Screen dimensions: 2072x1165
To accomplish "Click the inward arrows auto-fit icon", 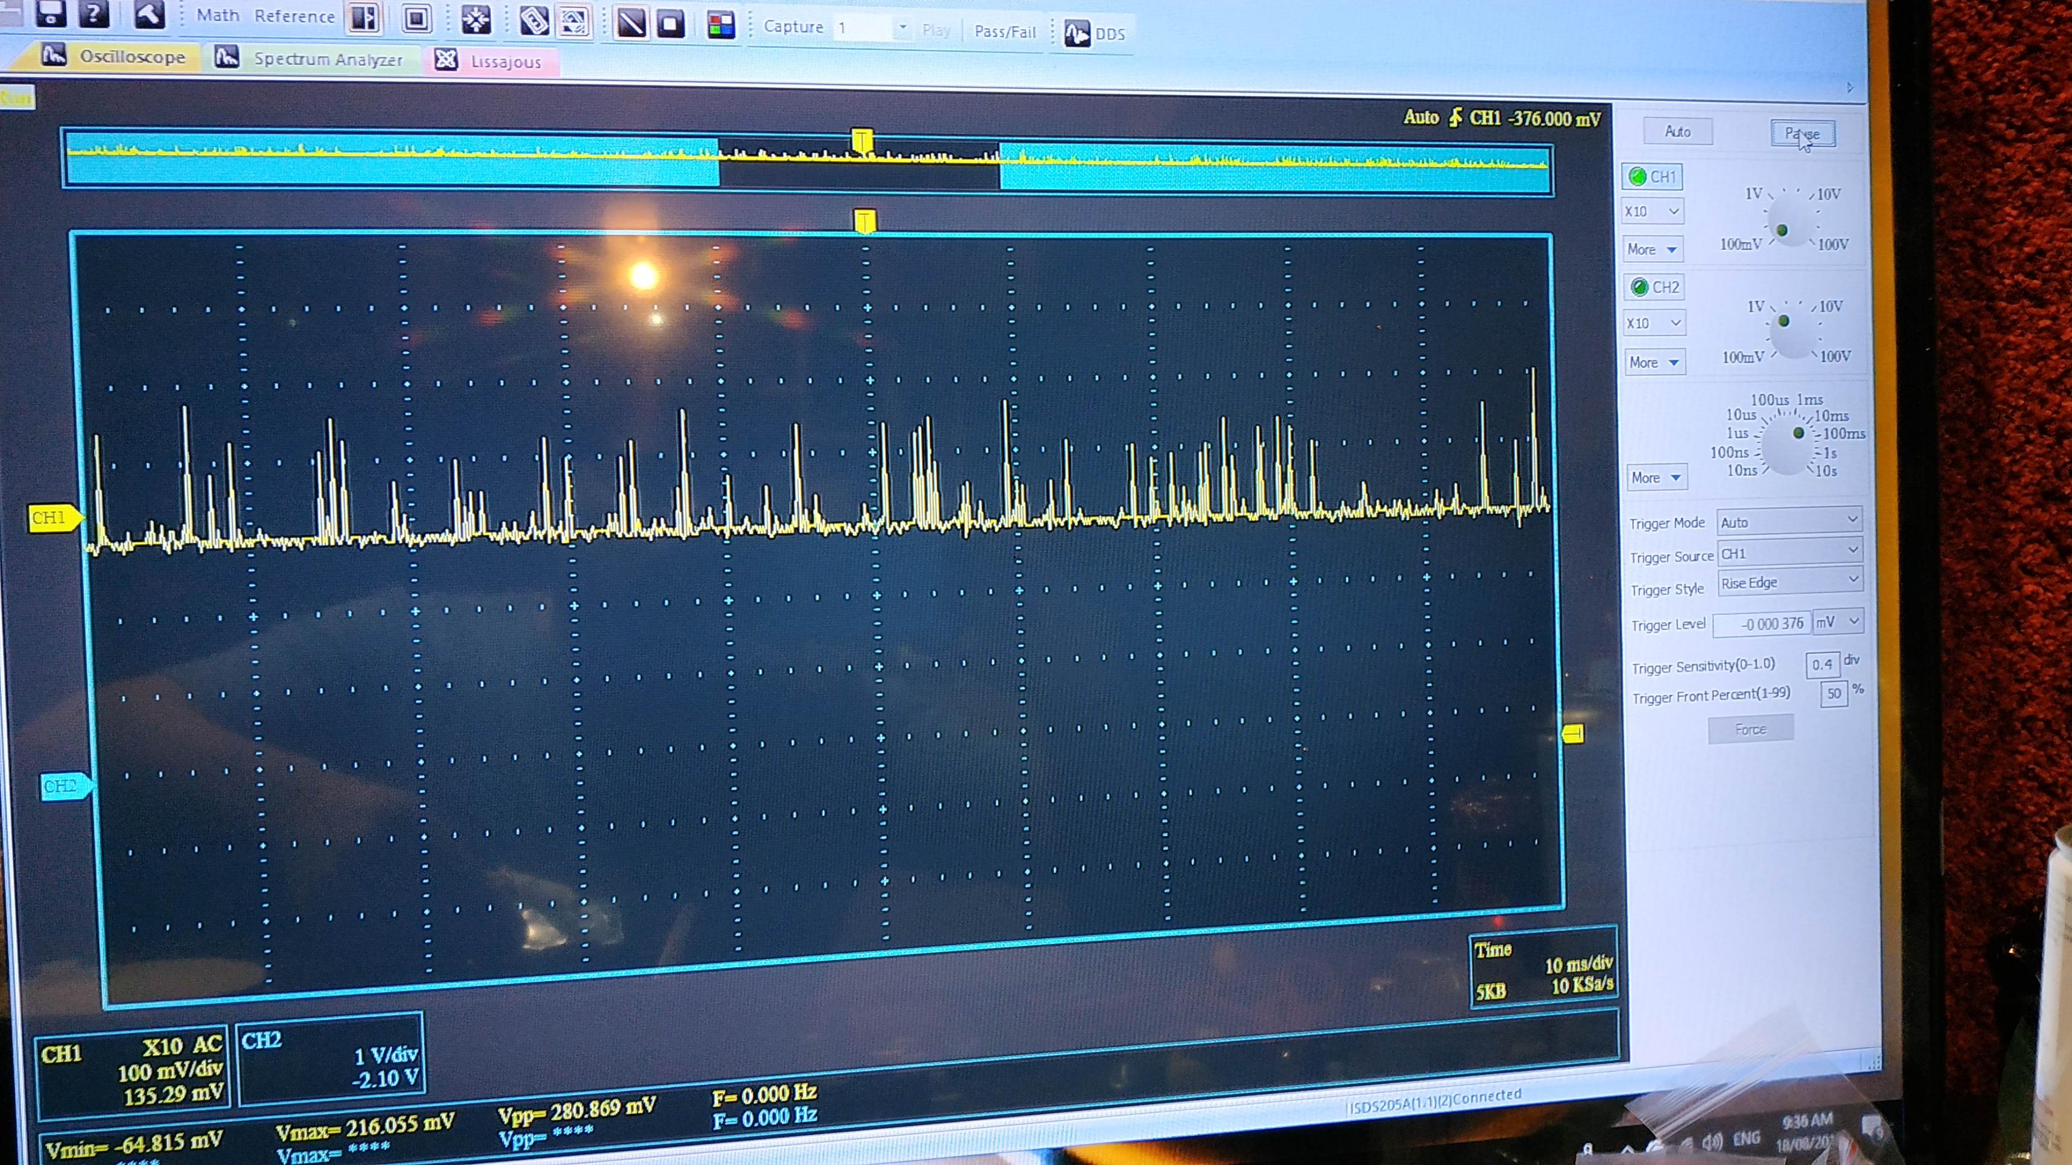I will point(476,20).
